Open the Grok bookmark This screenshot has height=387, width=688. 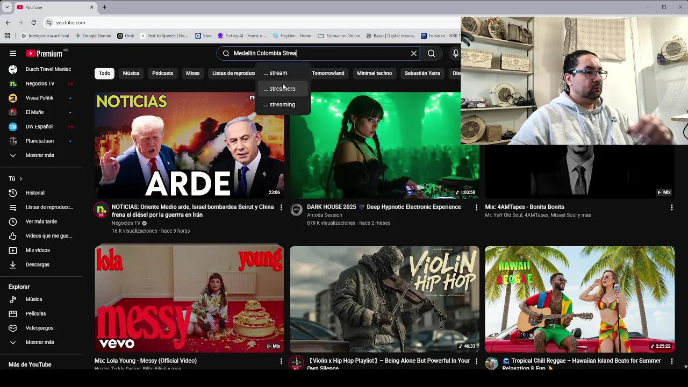(126, 36)
